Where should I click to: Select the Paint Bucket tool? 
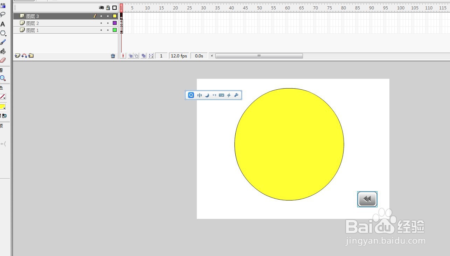click(x=3, y=51)
